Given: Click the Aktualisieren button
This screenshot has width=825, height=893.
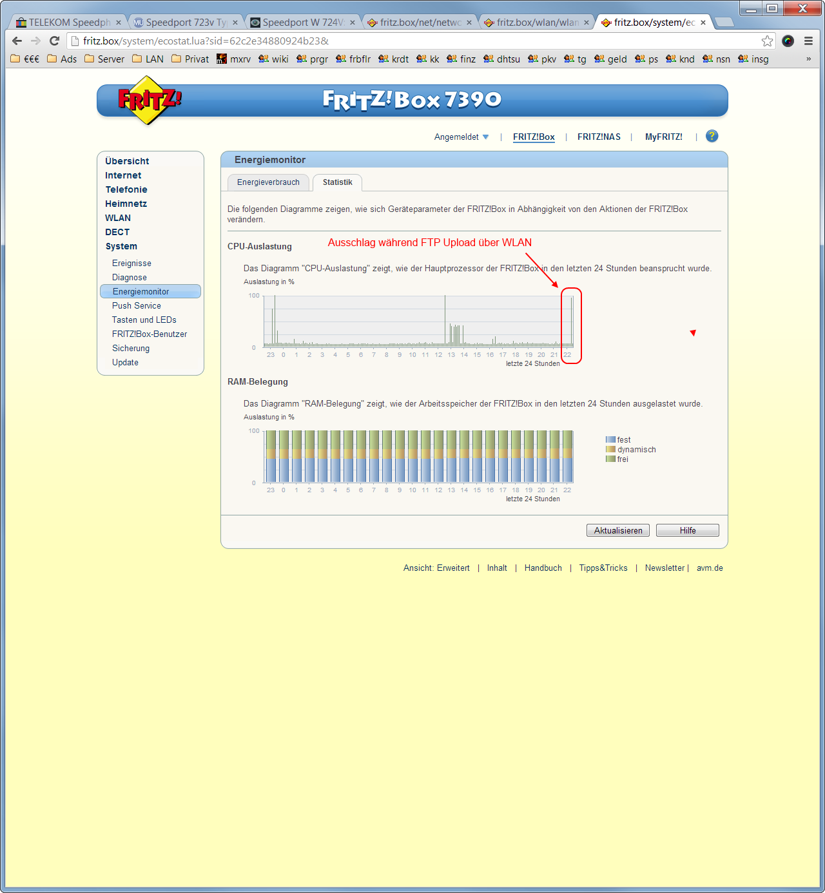Looking at the screenshot, I should (x=618, y=530).
